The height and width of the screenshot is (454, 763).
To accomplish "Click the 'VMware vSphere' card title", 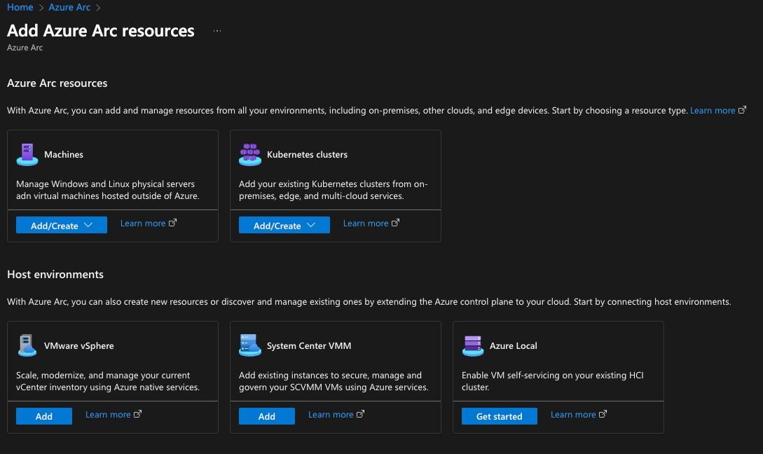I will (79, 346).
